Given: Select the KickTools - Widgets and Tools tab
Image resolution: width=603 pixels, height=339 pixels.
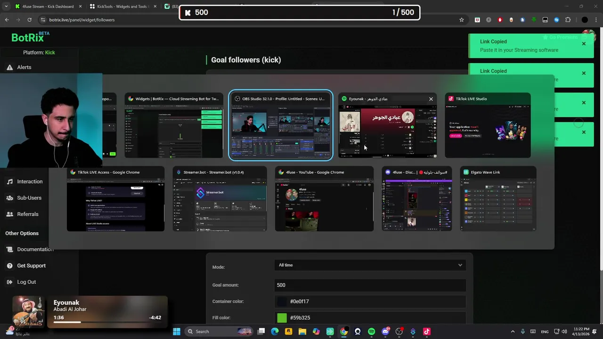Looking at the screenshot, I should coord(122,7).
